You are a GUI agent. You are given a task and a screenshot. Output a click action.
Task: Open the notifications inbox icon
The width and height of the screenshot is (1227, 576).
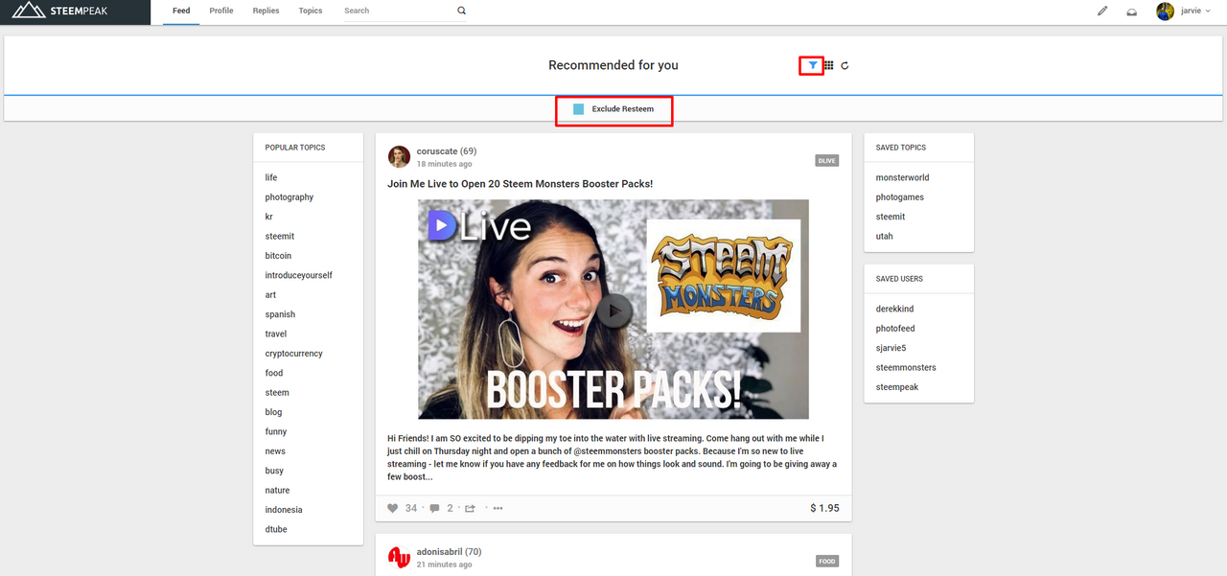coord(1131,12)
